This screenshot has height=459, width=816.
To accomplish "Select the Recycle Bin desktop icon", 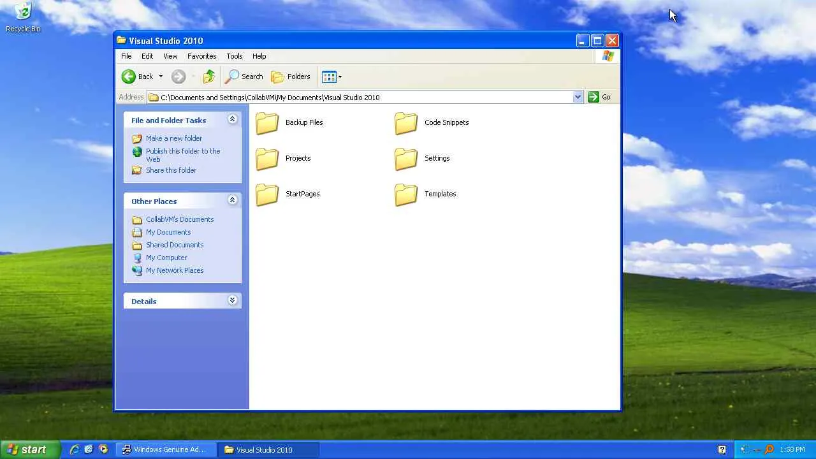I will [23, 17].
